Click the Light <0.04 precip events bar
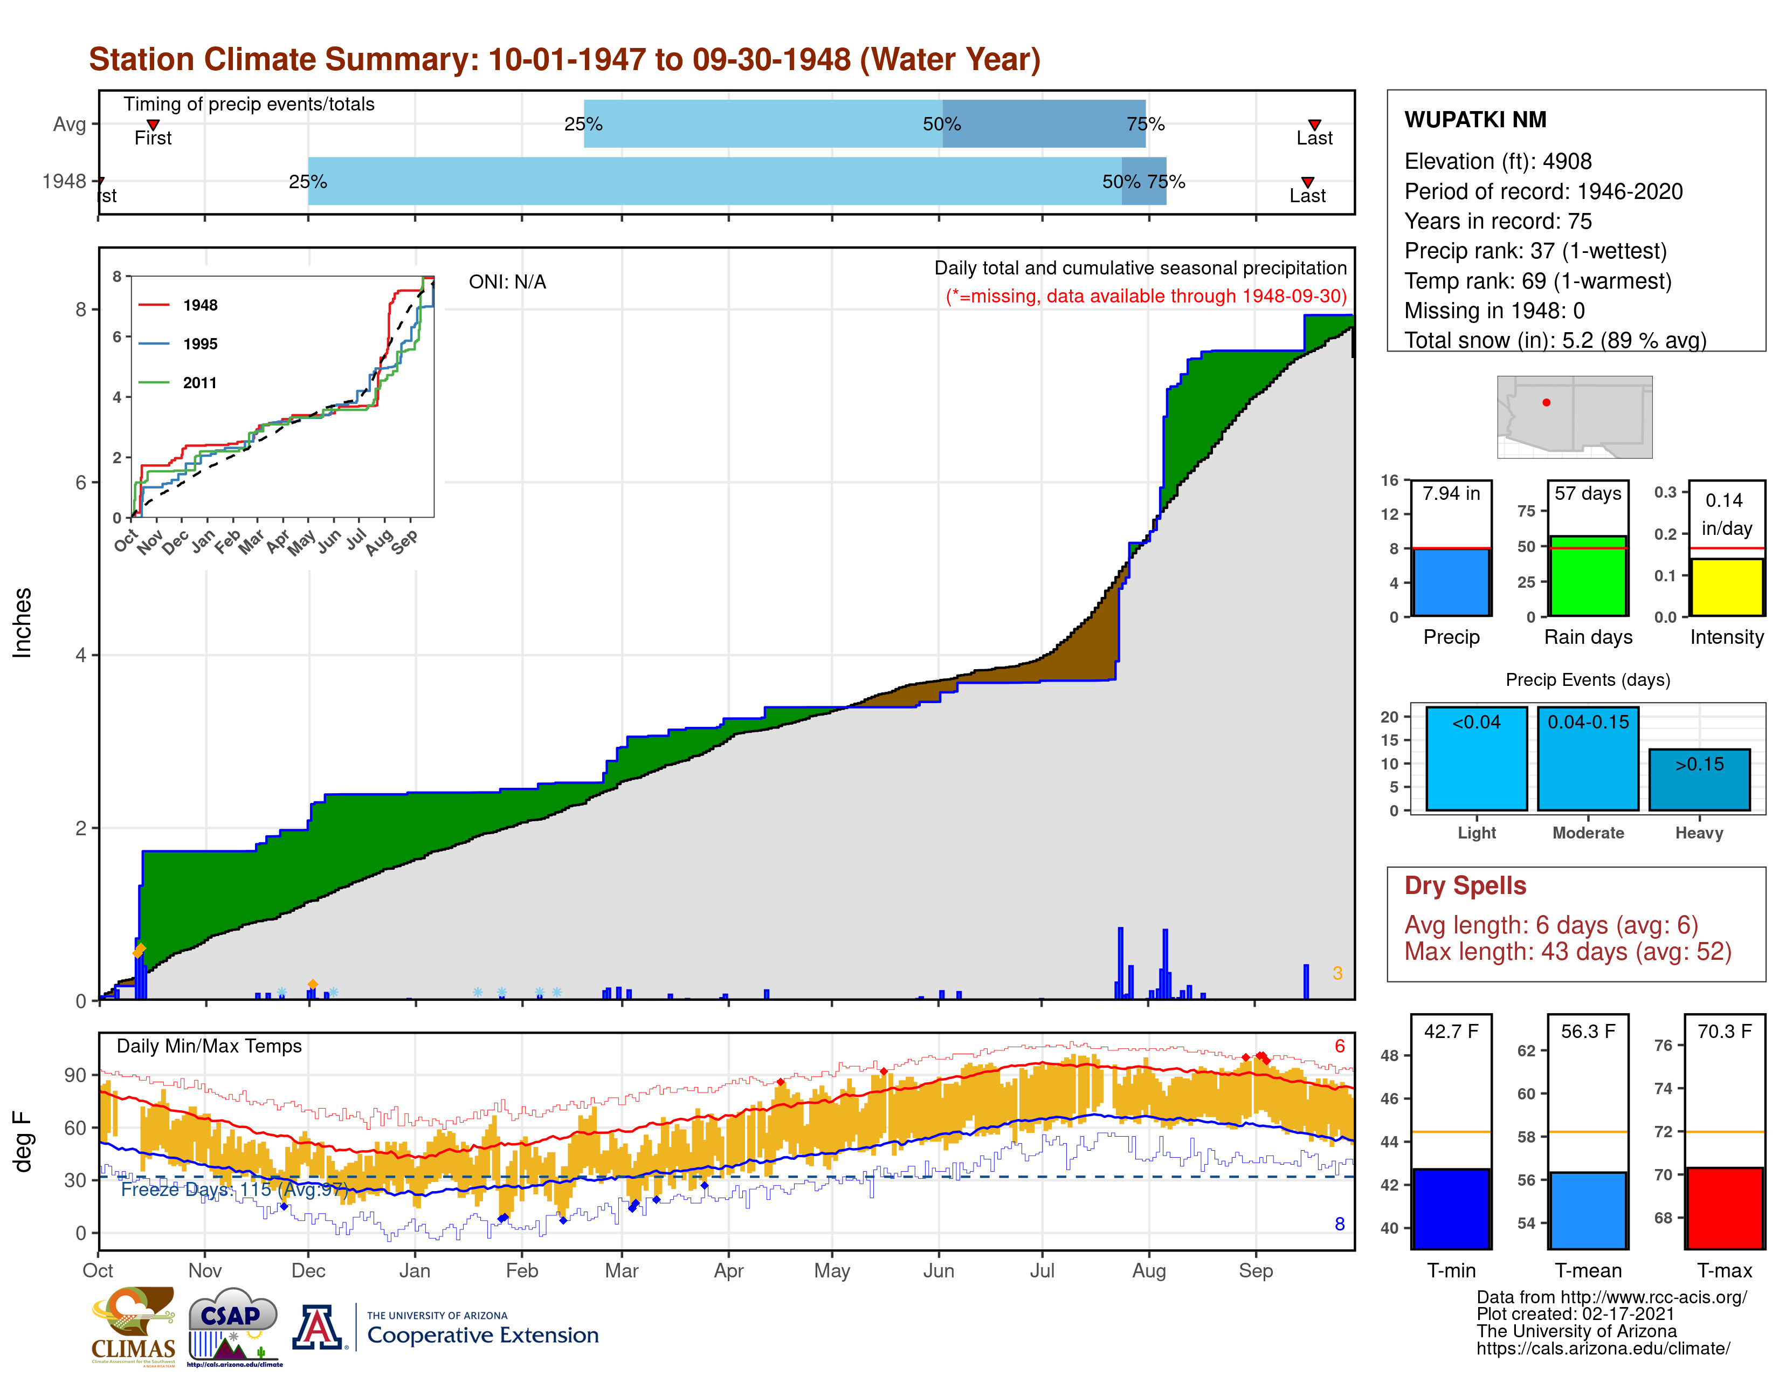The height and width of the screenshot is (1375, 1779). click(x=1477, y=758)
